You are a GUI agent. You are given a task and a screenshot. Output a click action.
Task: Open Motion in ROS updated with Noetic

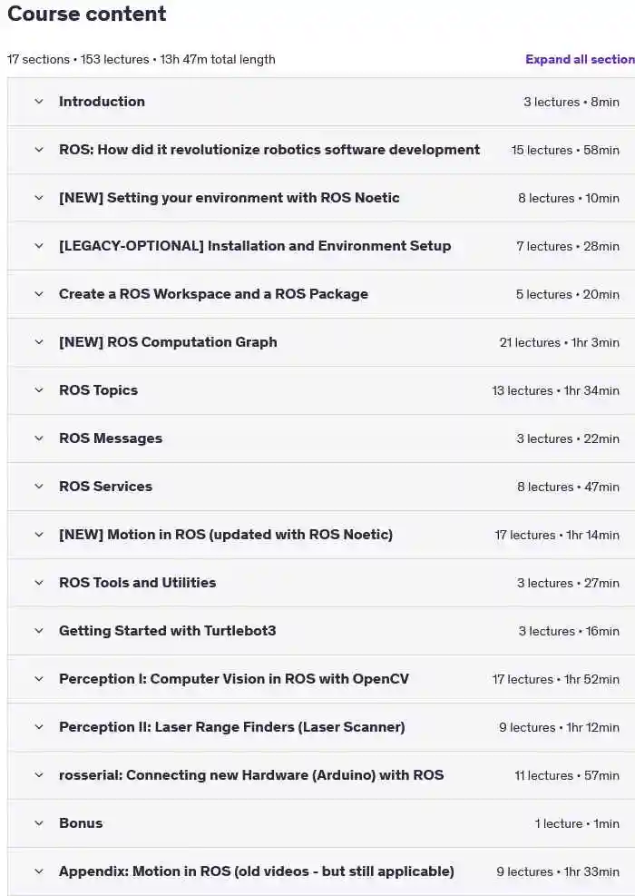pos(226,535)
